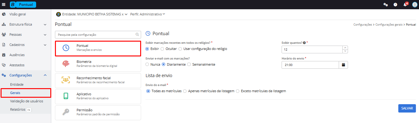This screenshot has height=123, width=419.
Task: Expand Estrutura física chevron
Action: 45,24
